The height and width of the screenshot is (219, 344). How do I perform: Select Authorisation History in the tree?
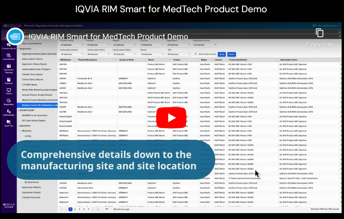[32, 59]
